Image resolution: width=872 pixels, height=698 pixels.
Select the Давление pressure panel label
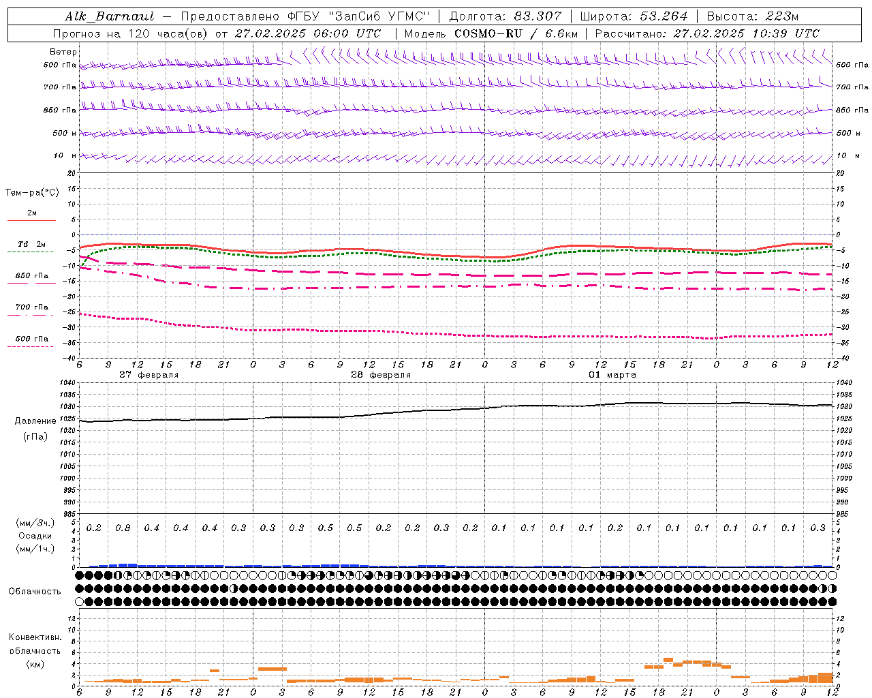tap(35, 421)
